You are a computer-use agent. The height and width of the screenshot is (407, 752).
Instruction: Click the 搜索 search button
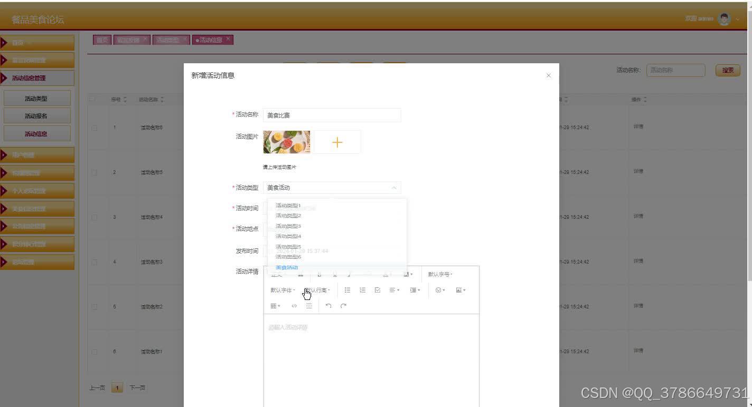[x=728, y=70]
